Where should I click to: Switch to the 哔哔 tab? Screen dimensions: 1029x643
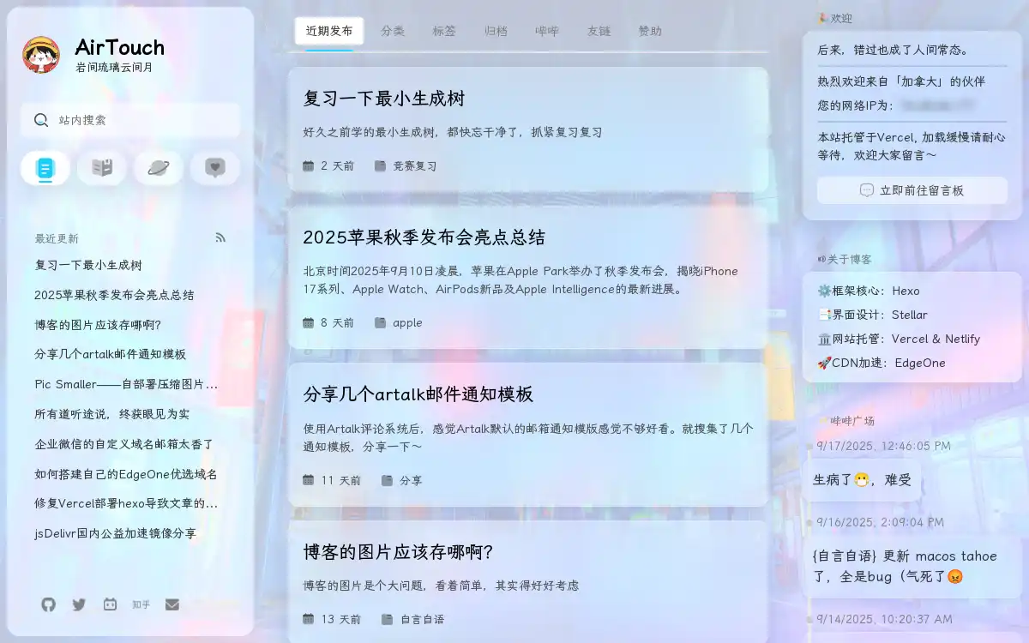coord(548,31)
